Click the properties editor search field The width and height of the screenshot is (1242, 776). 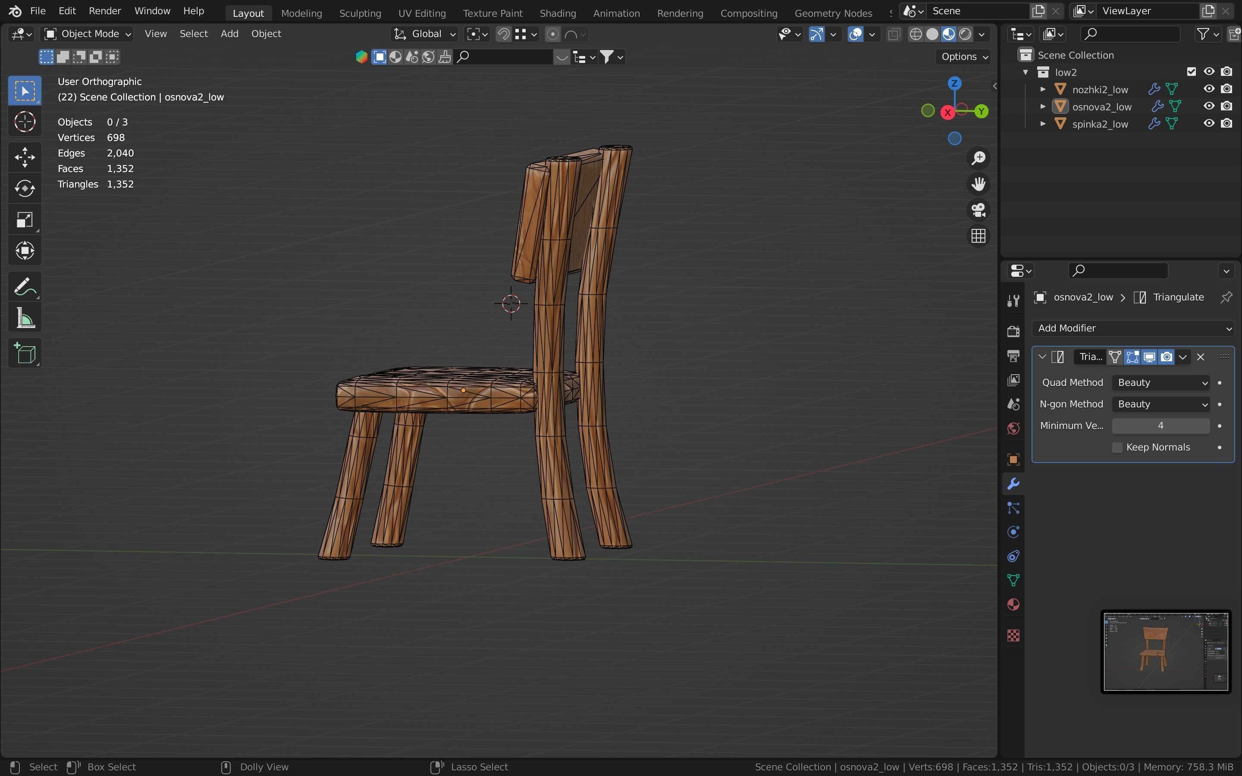point(1118,270)
